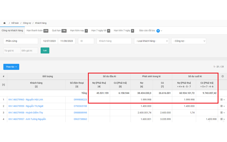Open the Hạn thanh toán tab
The height and width of the screenshot is (142, 227).
point(37,31)
